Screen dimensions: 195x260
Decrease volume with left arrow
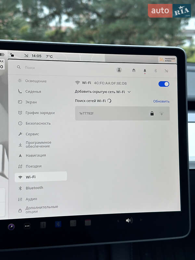[x=118, y=221]
